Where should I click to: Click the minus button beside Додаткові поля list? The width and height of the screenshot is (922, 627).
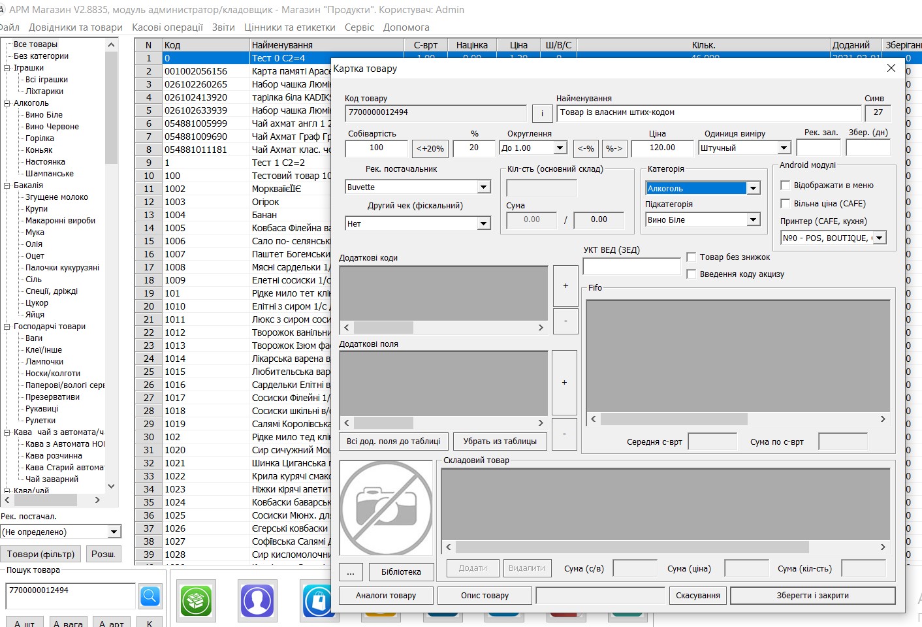[564, 434]
